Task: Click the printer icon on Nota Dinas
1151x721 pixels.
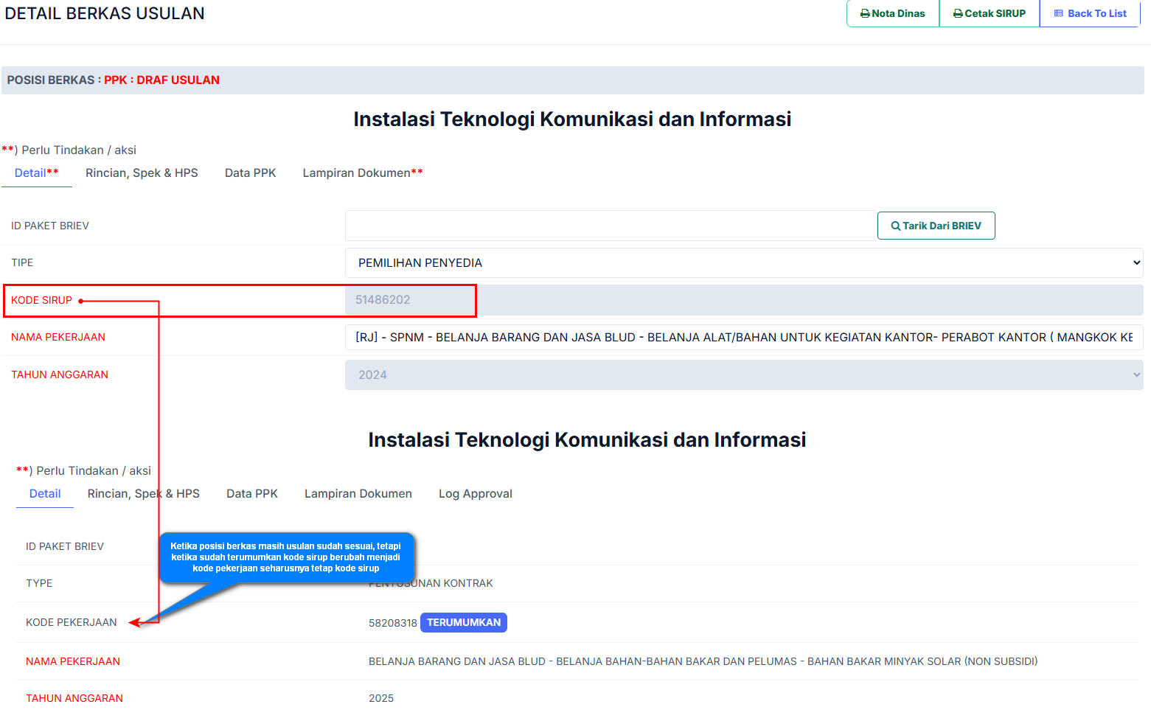Action: [x=865, y=14]
